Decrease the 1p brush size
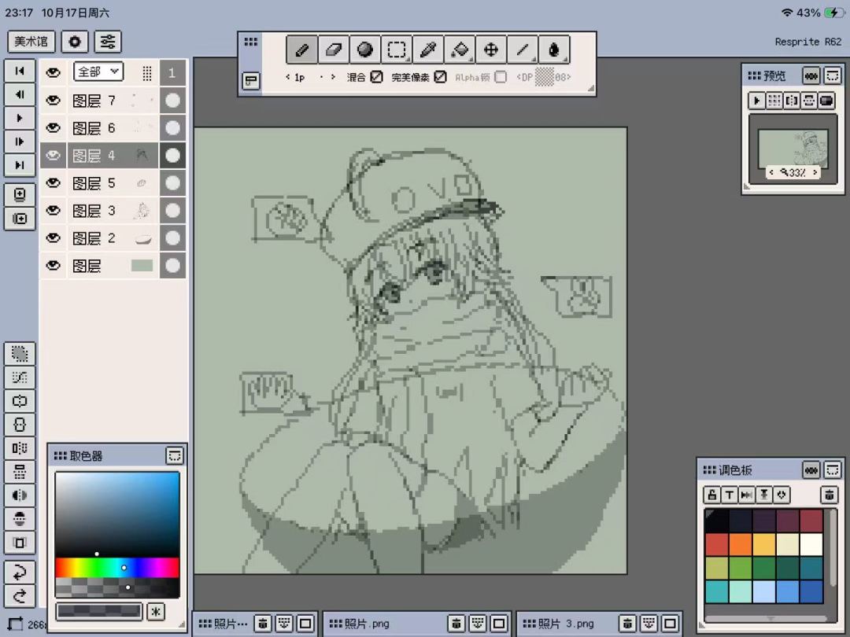Screen dimensions: 850x637 click(x=287, y=77)
